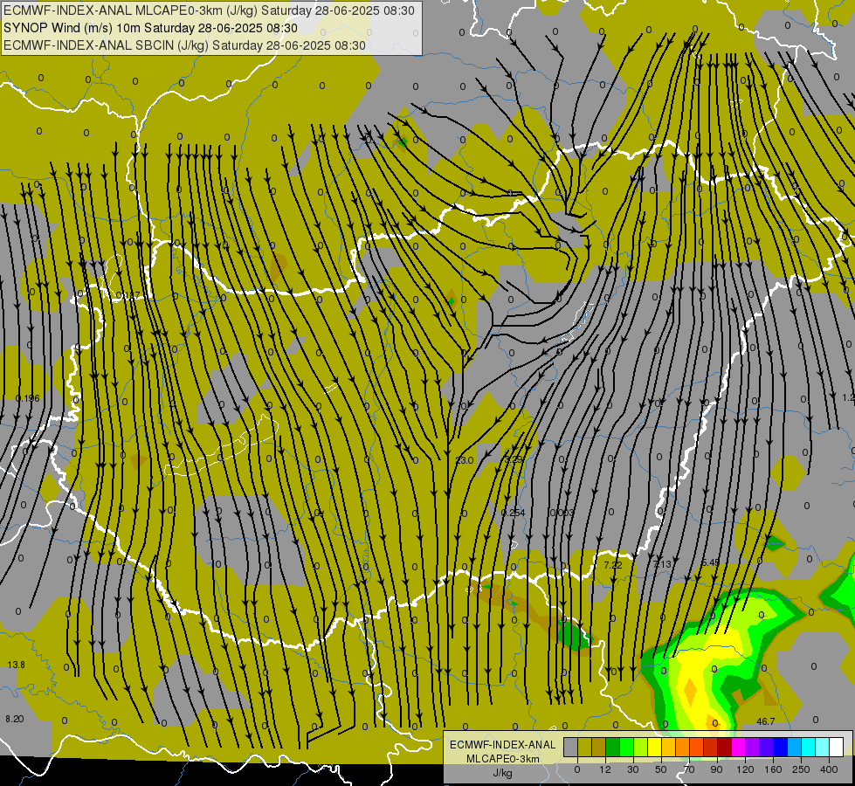
Task: Select the pure blue legend swatch
Action: (x=781, y=747)
